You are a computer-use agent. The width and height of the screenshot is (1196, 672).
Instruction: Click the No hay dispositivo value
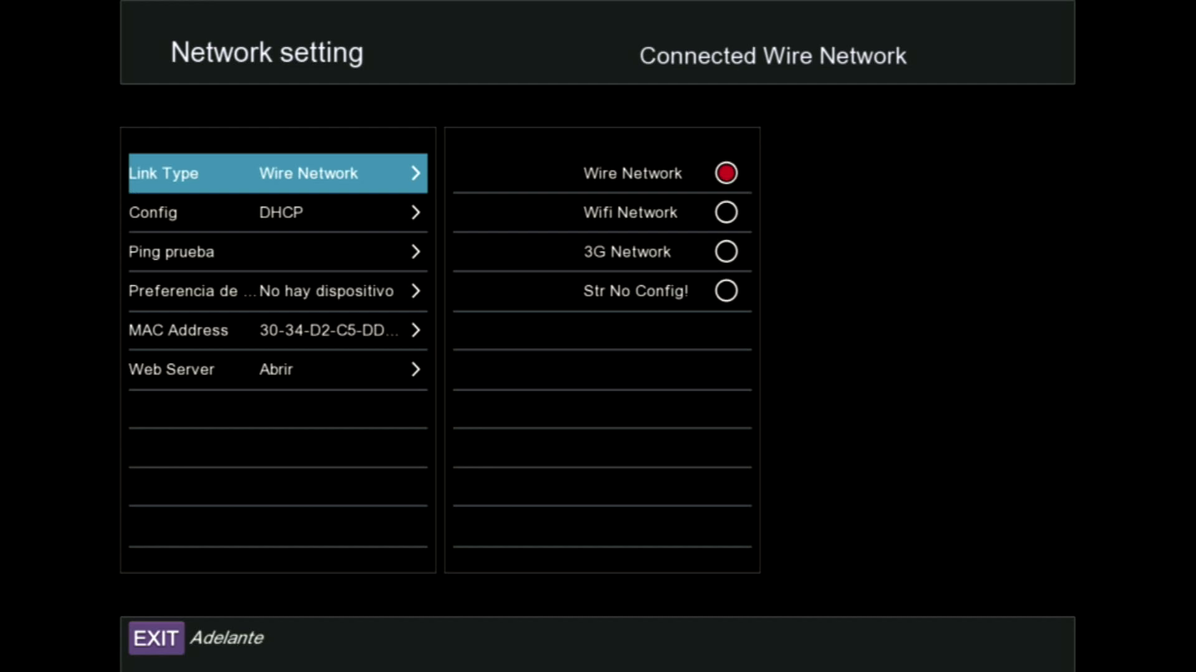pos(326,291)
